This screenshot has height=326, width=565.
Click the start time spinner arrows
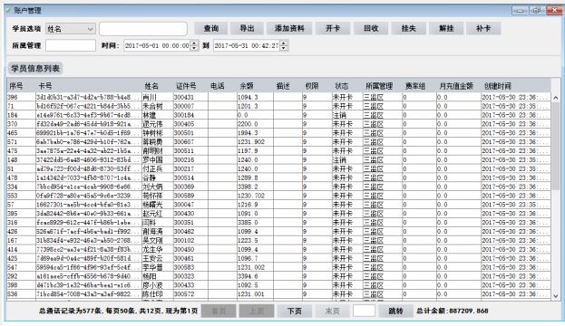click(194, 45)
